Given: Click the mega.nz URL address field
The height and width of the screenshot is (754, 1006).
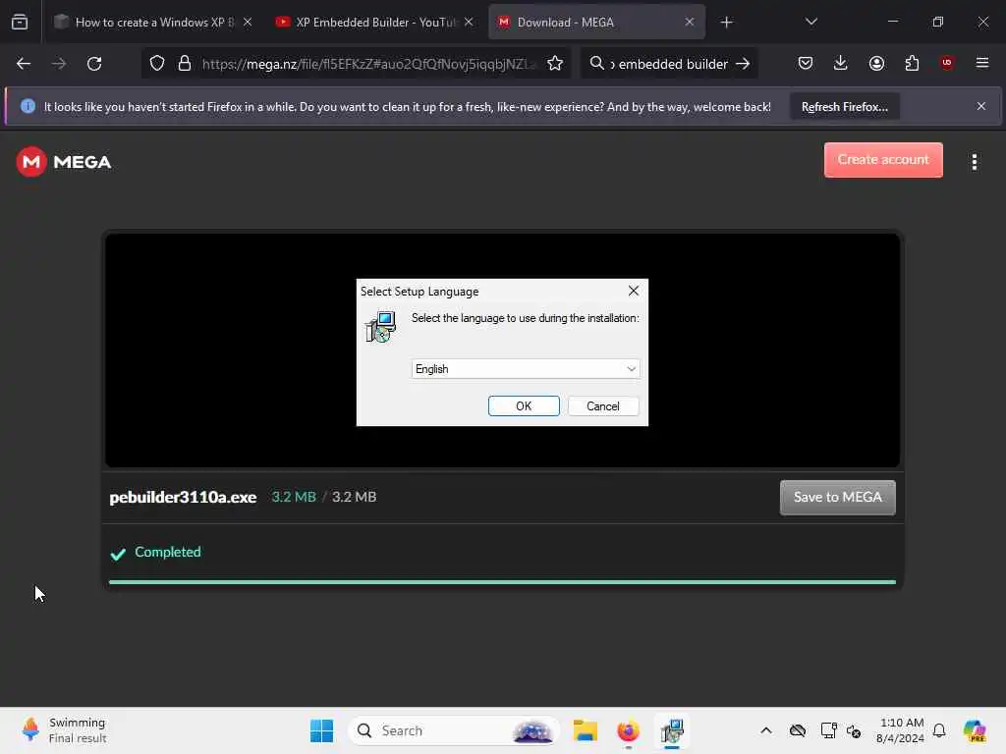Looking at the screenshot, I should coord(369,64).
